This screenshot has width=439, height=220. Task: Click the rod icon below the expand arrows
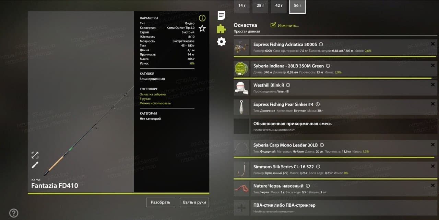[35, 165]
